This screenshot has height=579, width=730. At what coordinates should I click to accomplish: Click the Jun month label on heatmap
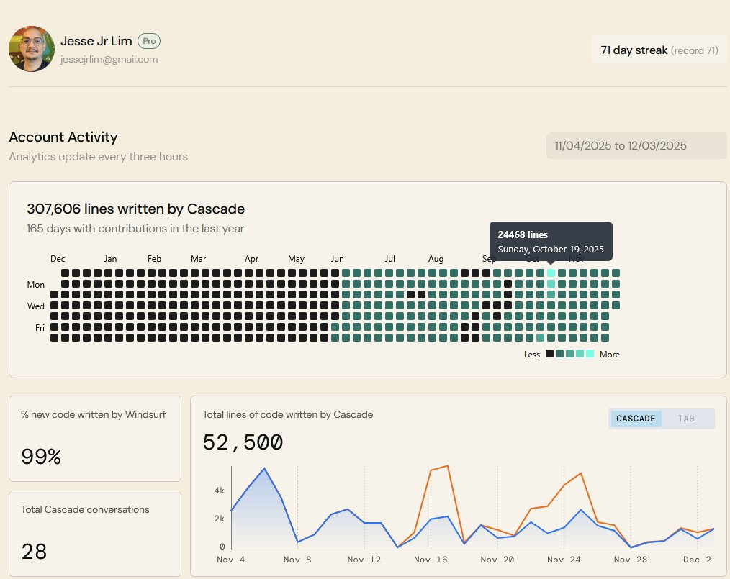[x=338, y=259]
